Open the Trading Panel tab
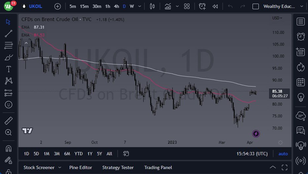The image size is (308, 174). 158,167
